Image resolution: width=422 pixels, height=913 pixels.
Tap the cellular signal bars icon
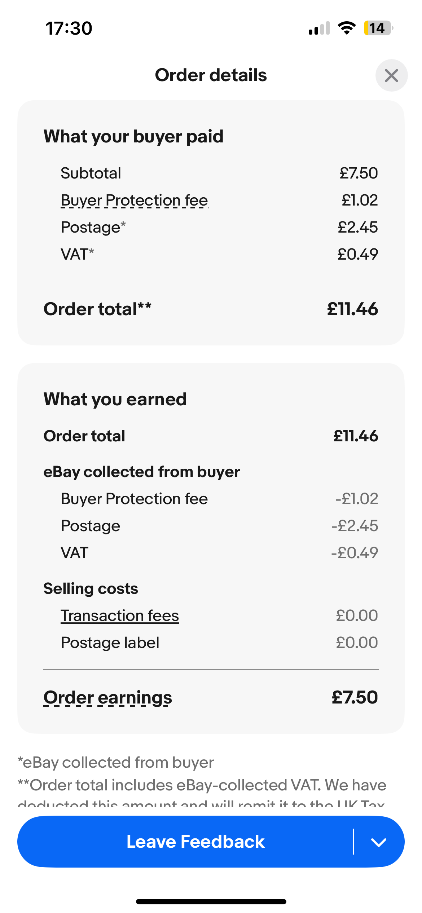click(x=319, y=28)
